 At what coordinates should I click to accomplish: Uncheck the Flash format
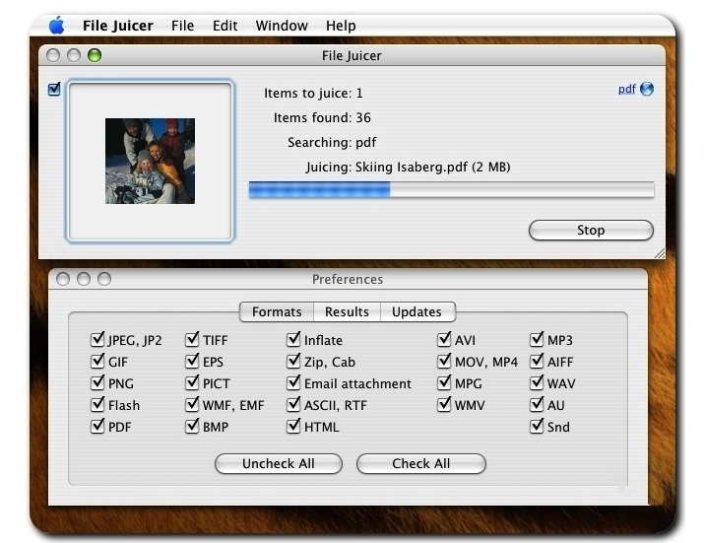point(97,404)
